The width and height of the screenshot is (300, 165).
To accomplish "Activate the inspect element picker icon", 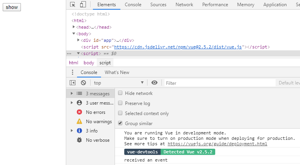I will coord(73,4).
